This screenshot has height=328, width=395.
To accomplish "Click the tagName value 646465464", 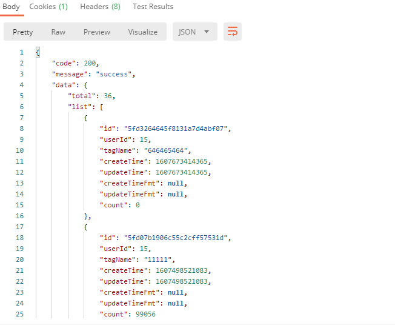I will tap(166, 150).
